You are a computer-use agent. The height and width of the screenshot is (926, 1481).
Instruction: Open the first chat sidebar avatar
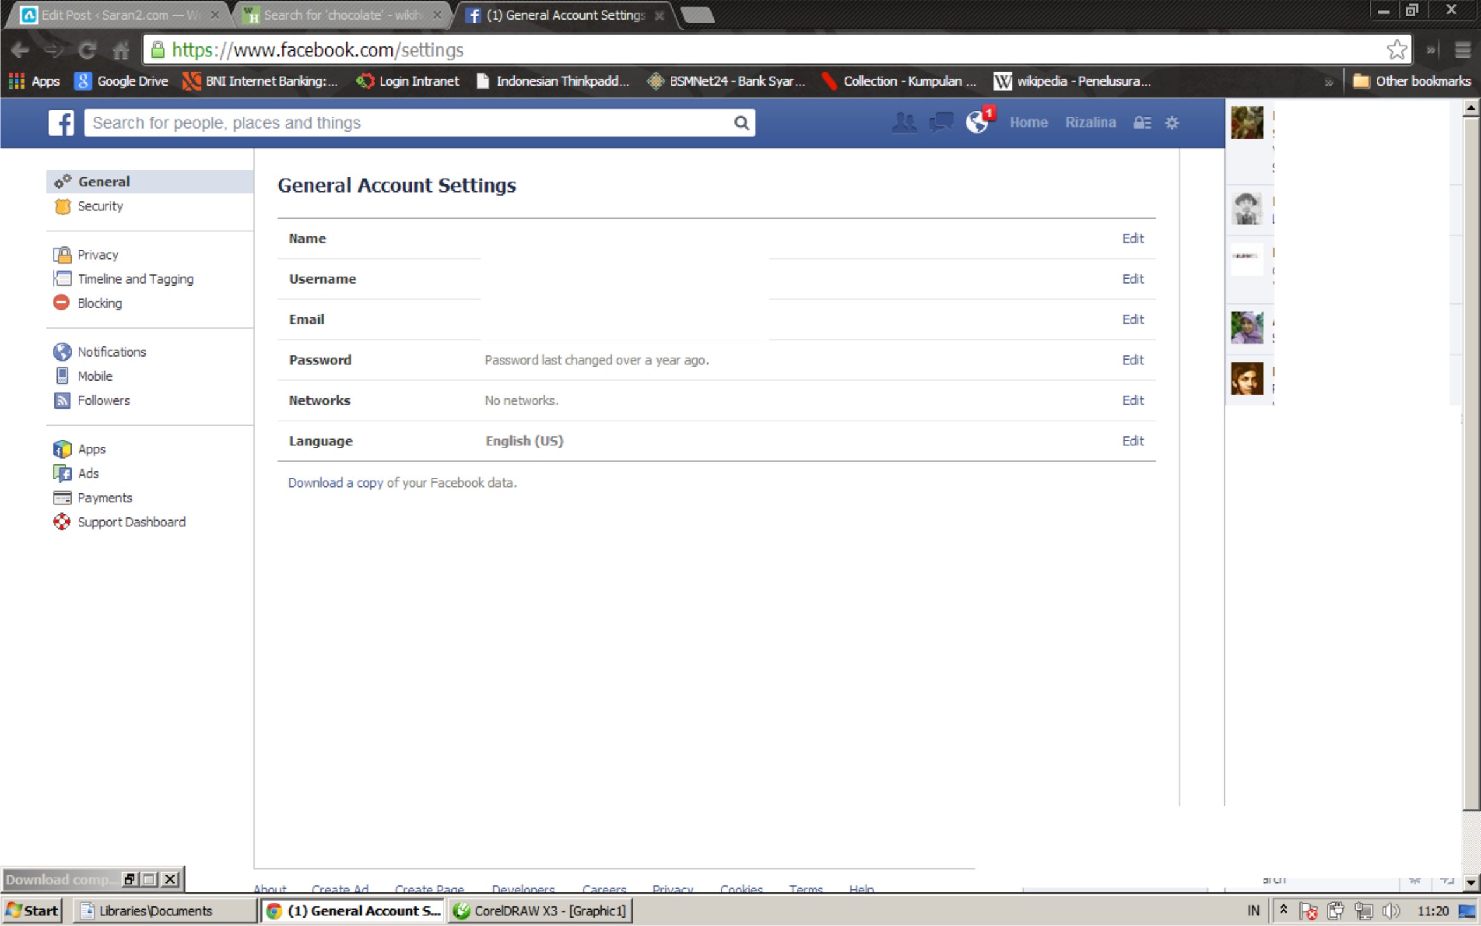click(x=1247, y=122)
